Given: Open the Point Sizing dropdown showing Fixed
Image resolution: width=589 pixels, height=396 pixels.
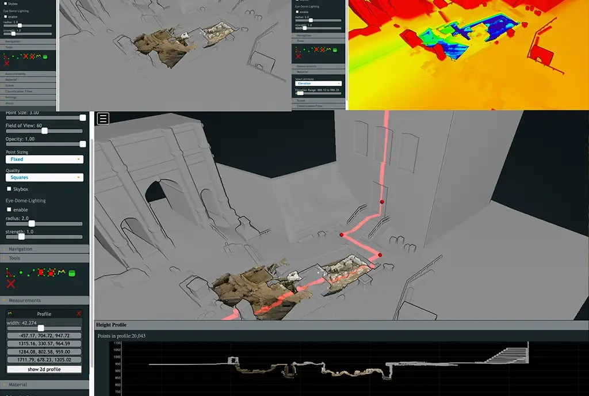Looking at the screenshot, I should pyautogui.click(x=44, y=159).
